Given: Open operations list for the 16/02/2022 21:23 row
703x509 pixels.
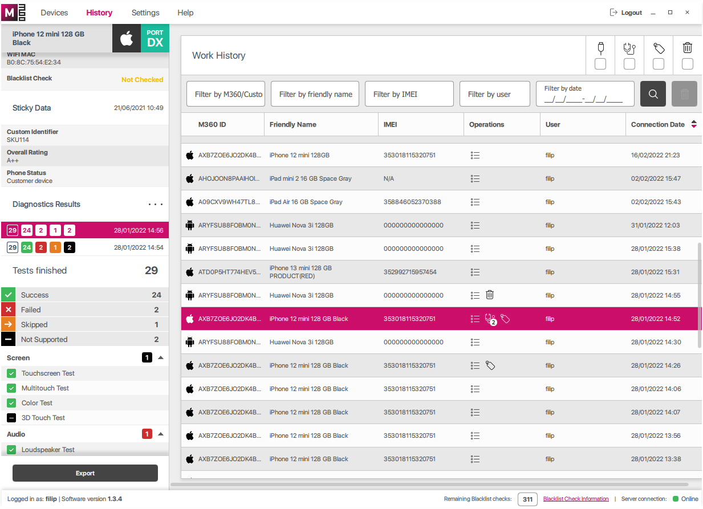Looking at the screenshot, I should (475, 155).
